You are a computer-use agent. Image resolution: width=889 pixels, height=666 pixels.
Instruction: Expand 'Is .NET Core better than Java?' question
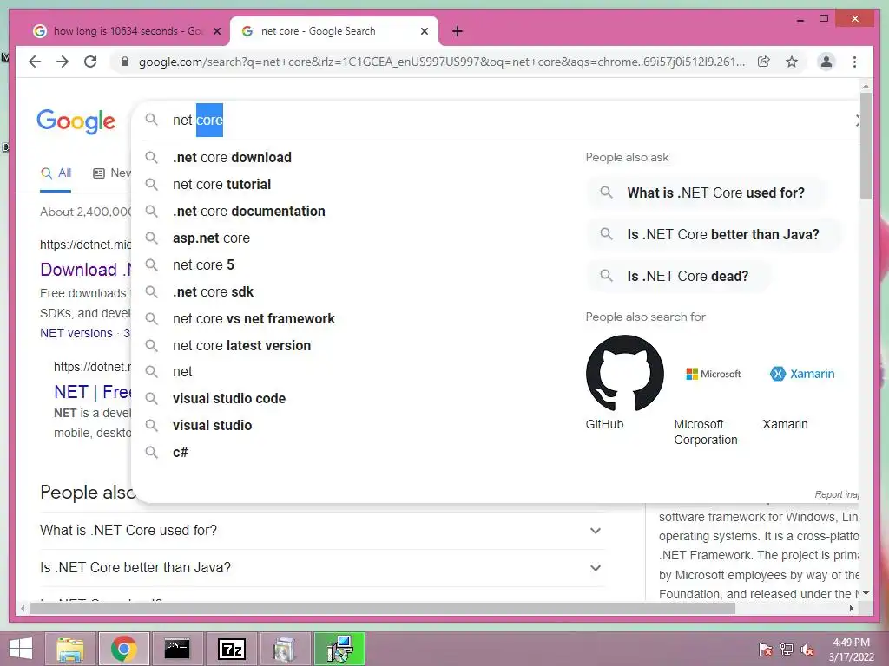[x=321, y=568]
